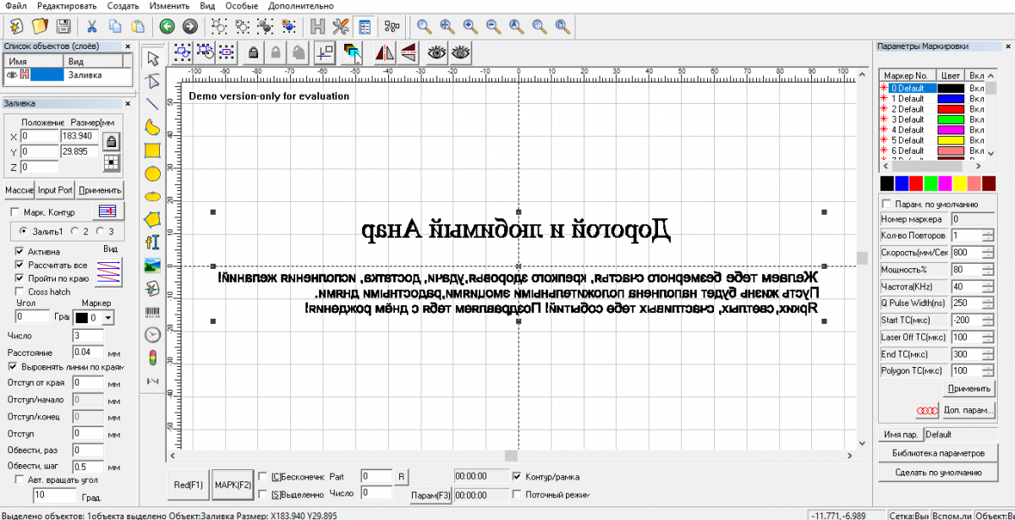1015x520 pixels.
Task: Pick the barcode tool in the sidebar
Action: [152, 311]
